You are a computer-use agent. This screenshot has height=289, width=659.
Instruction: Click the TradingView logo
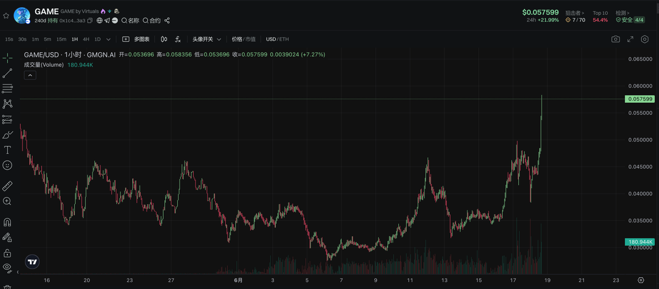(x=32, y=262)
